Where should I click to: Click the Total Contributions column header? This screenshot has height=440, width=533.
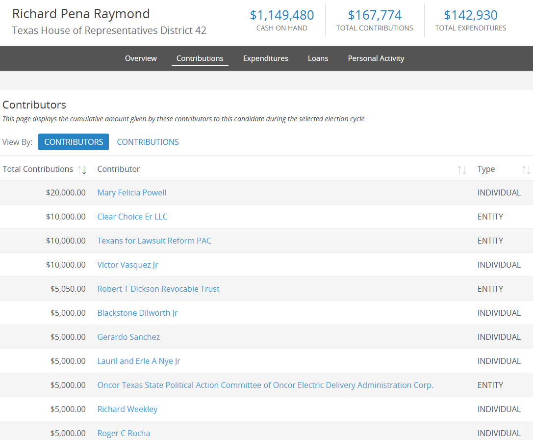click(38, 169)
